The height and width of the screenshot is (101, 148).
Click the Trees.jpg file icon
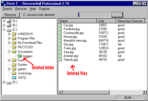coord(60,48)
